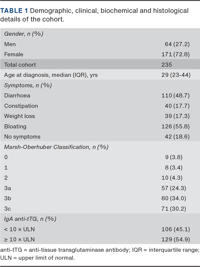Click the Total cohort value 235
200x267 pixels.
pos(167,65)
